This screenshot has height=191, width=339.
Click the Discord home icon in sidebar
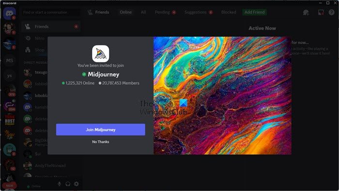click(x=9, y=13)
